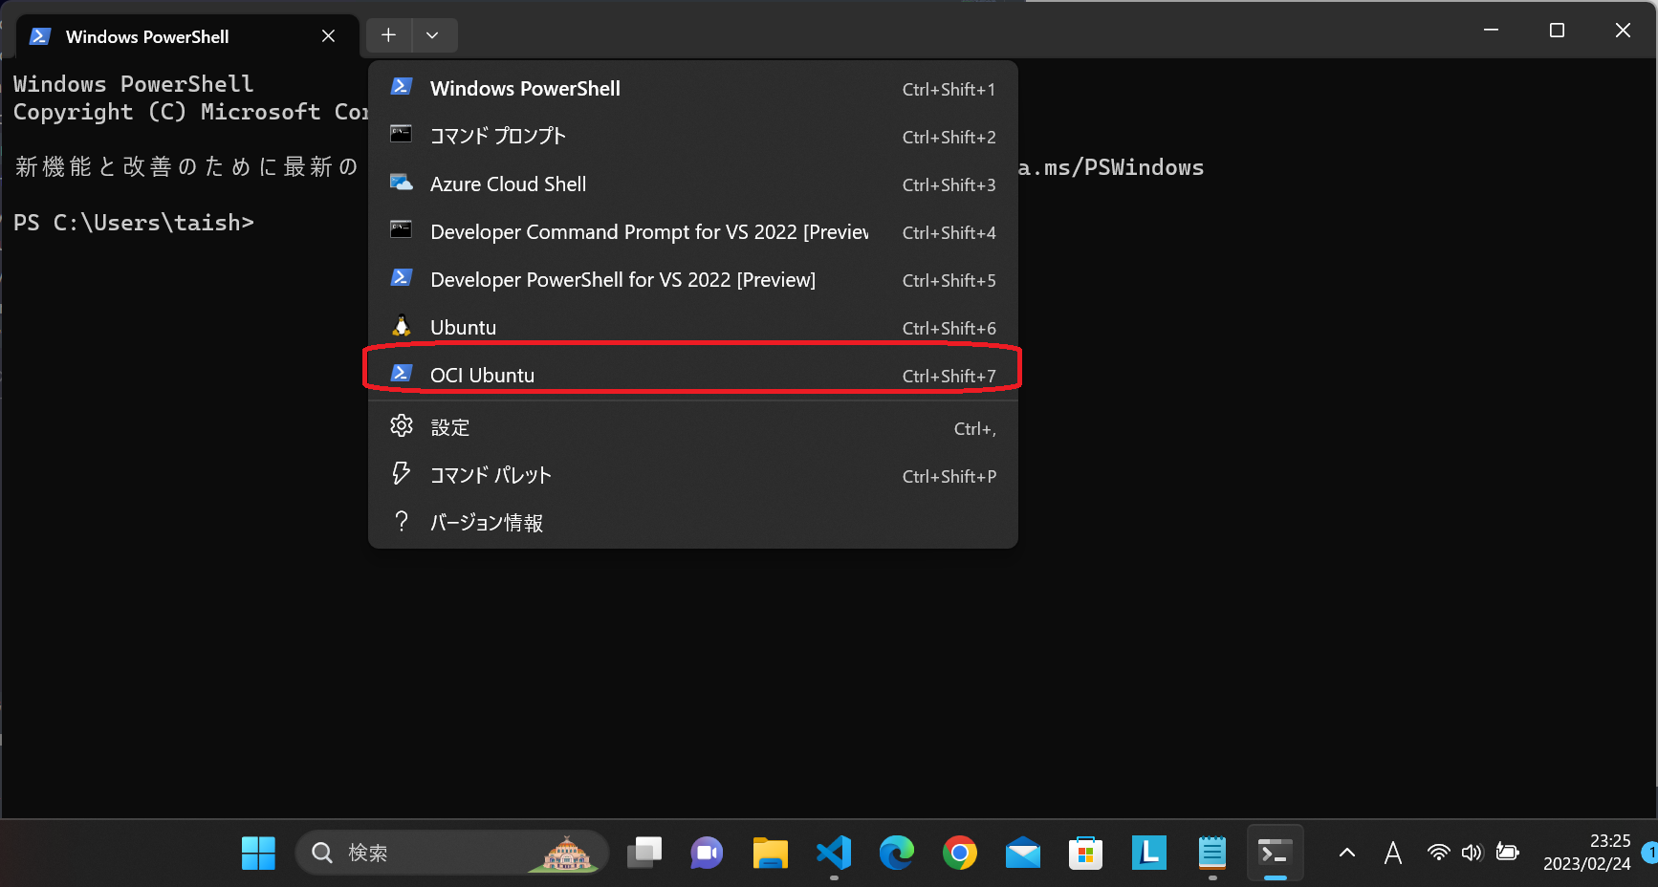Open the Windows Start menu
Image resolution: width=1658 pixels, height=887 pixels.
pos(258,853)
